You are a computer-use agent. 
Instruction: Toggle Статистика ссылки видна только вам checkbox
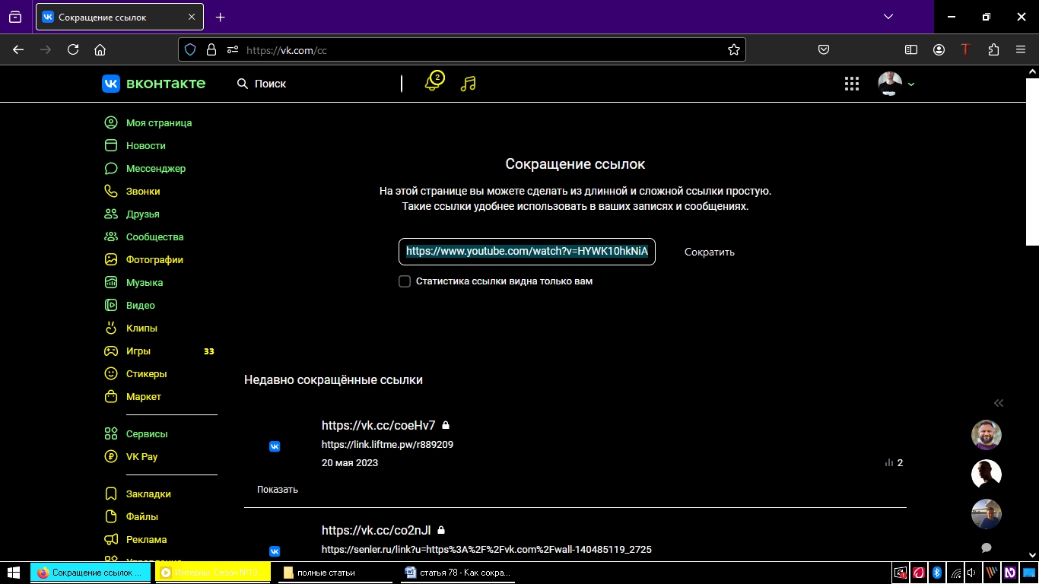coord(405,281)
